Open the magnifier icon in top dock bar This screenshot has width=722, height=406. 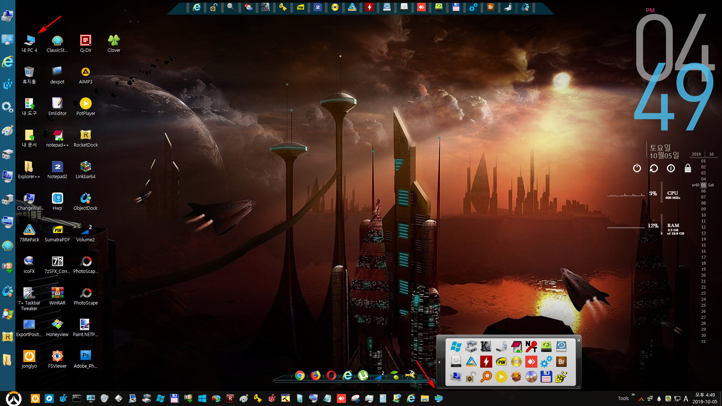pyautogui.click(x=231, y=7)
